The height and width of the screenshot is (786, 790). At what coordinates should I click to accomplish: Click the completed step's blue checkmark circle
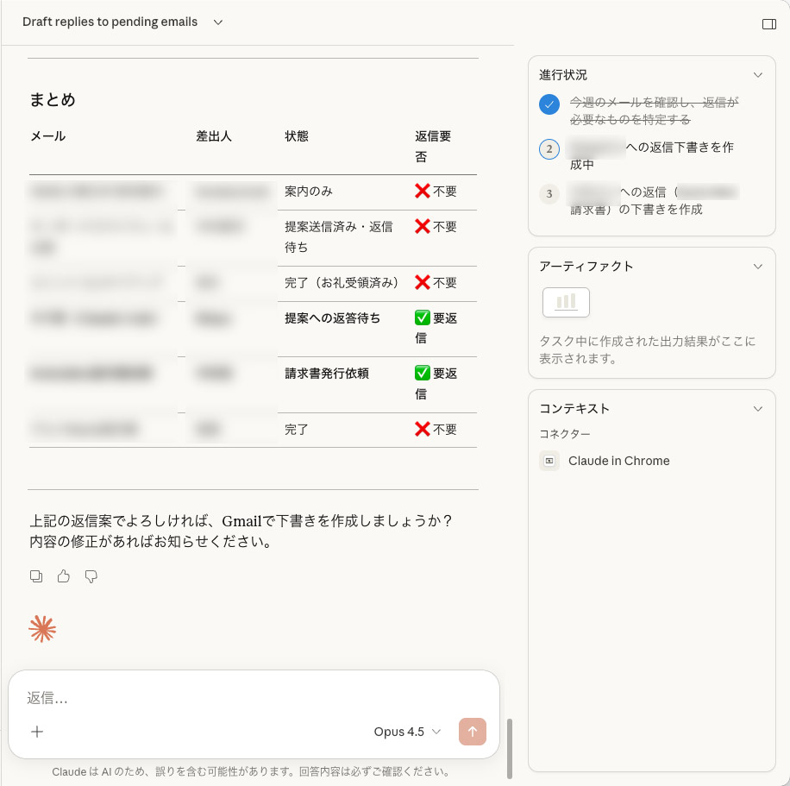(549, 104)
